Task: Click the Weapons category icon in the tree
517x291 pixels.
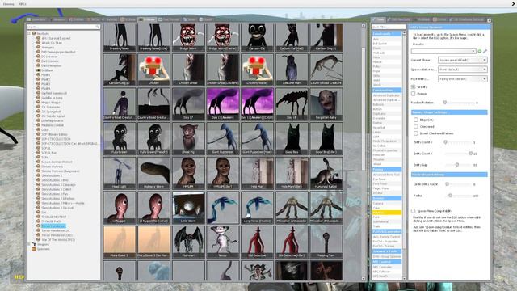Action: pyautogui.click(x=34, y=244)
